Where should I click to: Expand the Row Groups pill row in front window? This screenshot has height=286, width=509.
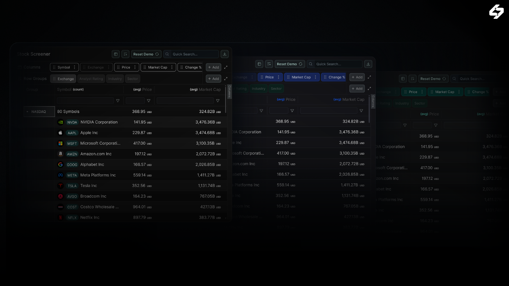point(226,79)
